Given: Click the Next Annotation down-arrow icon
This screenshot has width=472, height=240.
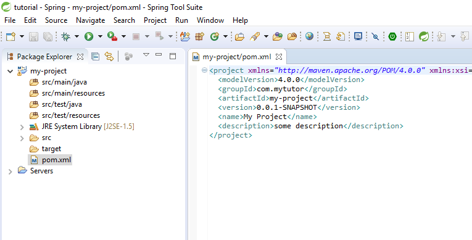Looking at the screenshot, I should 441,36.
